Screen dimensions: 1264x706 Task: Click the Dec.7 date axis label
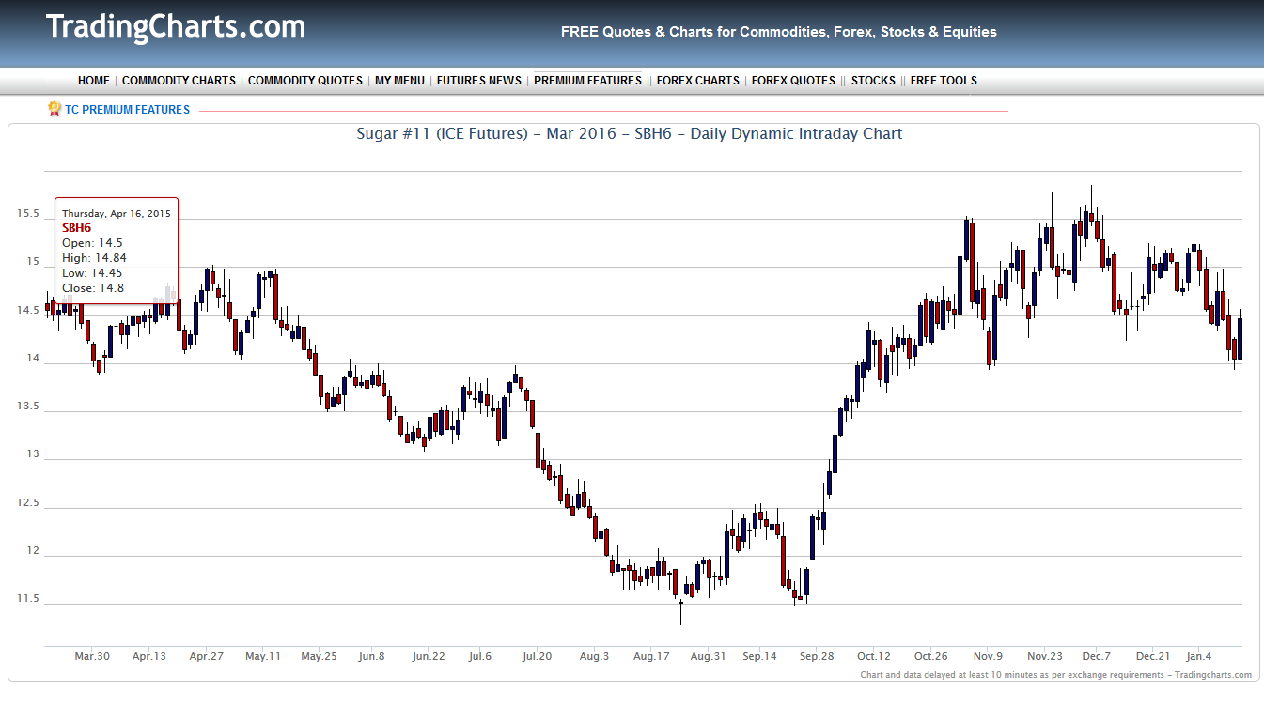[x=1096, y=657]
